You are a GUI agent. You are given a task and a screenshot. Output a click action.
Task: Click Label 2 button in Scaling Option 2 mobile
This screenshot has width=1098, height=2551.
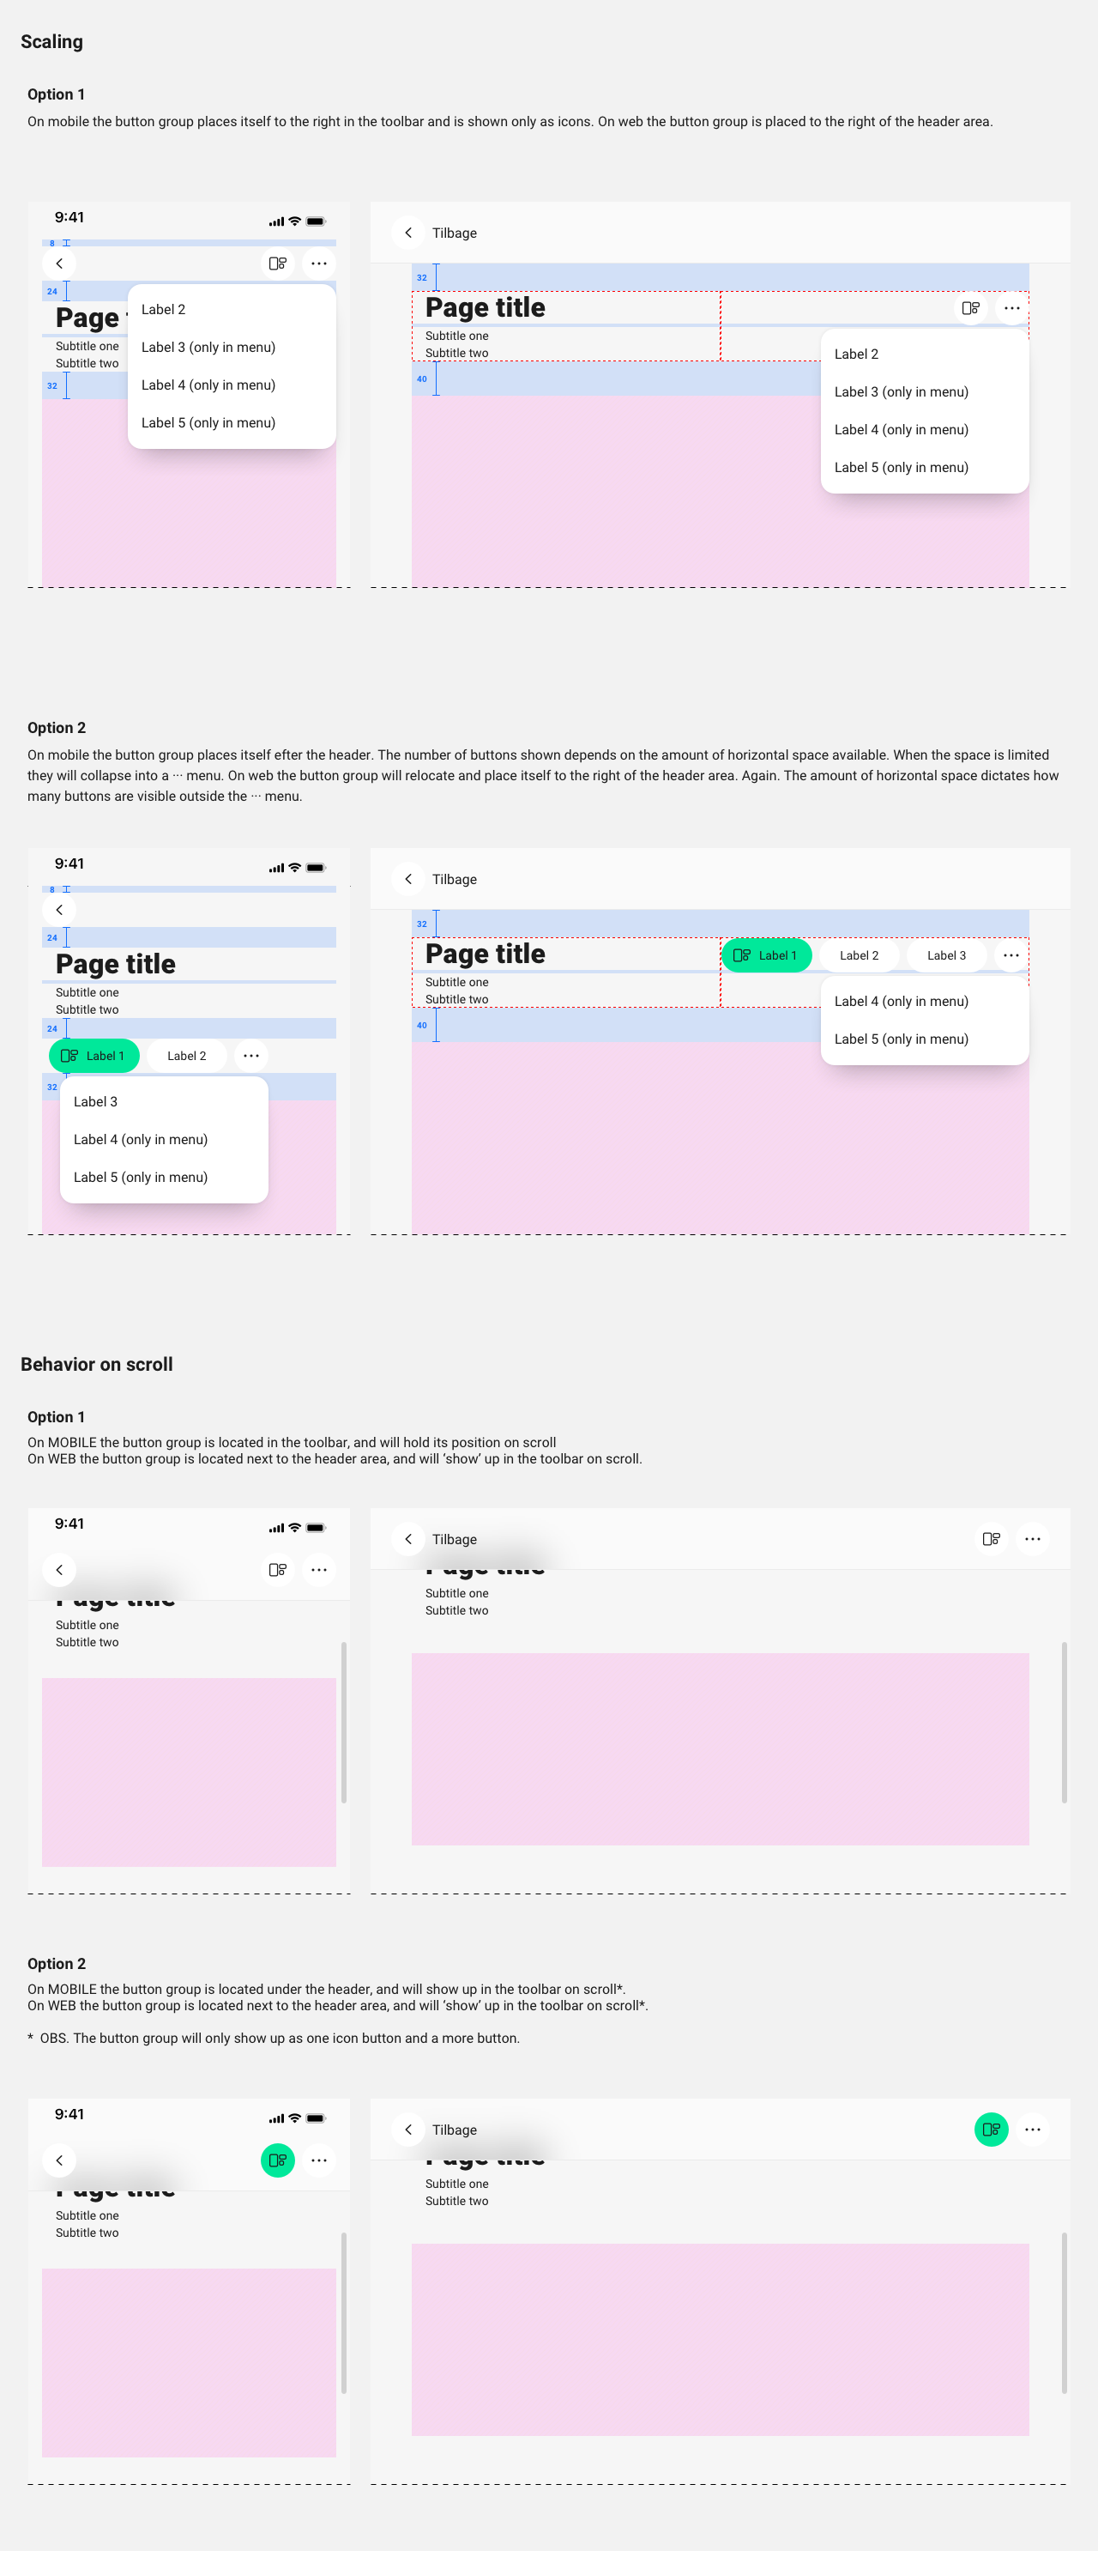pos(186,1056)
